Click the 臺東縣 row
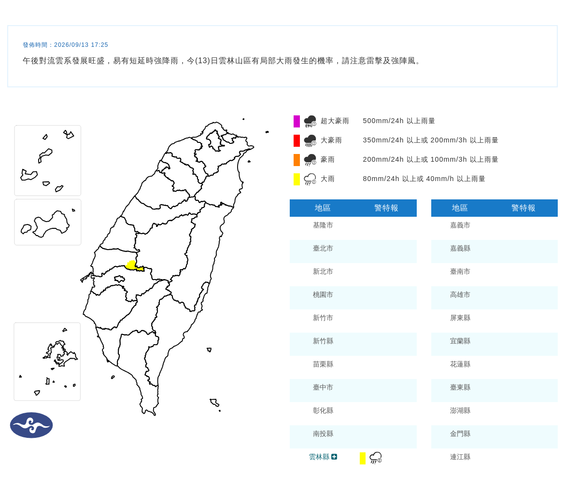The height and width of the screenshot is (490, 565). click(x=494, y=391)
